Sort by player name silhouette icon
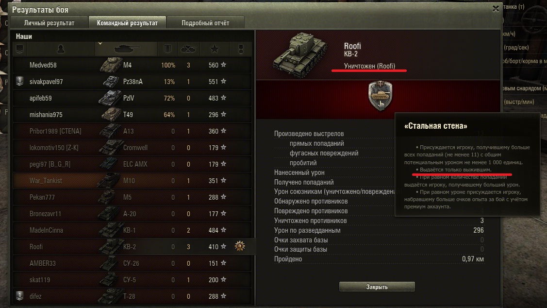547x308 pixels. tap(61, 49)
